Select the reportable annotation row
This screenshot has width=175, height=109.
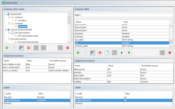124,76
